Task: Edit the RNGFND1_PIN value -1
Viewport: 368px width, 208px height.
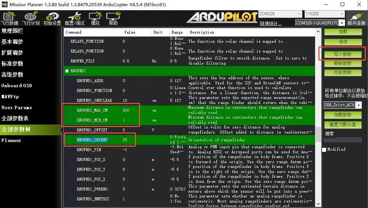Action: (125, 150)
